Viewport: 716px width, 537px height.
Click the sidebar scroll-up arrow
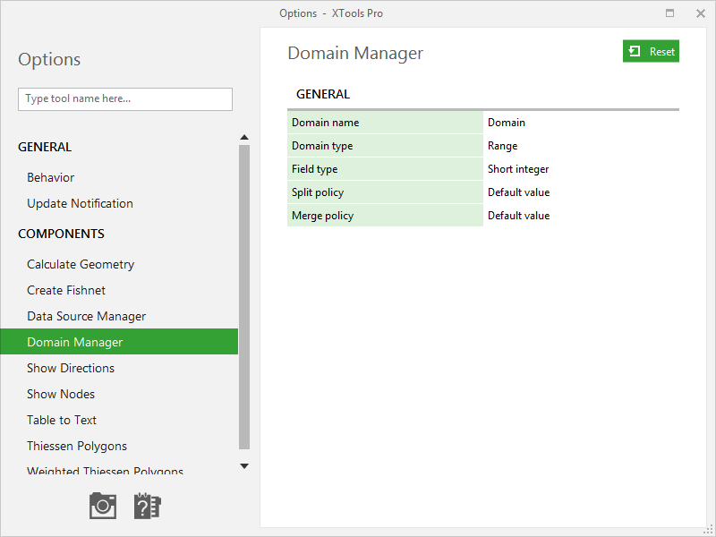pos(244,137)
